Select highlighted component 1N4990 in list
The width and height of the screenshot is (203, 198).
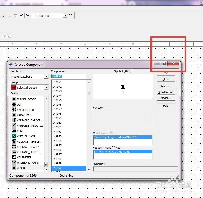[69, 168]
